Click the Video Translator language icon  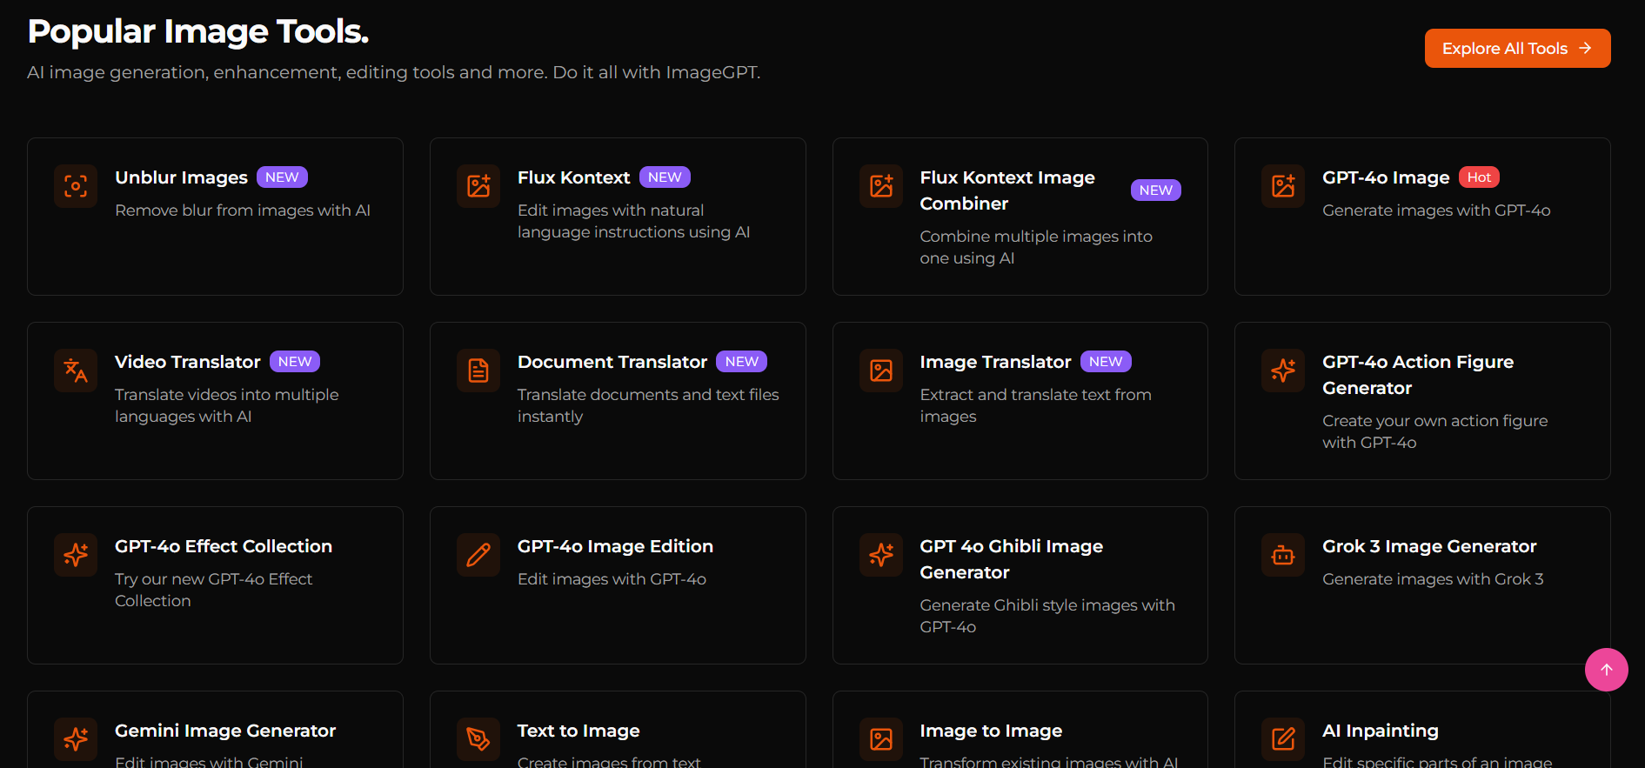point(76,371)
